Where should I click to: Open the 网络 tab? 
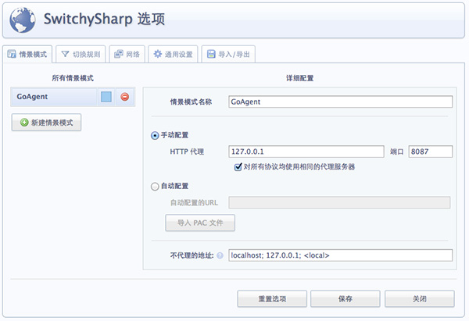127,54
